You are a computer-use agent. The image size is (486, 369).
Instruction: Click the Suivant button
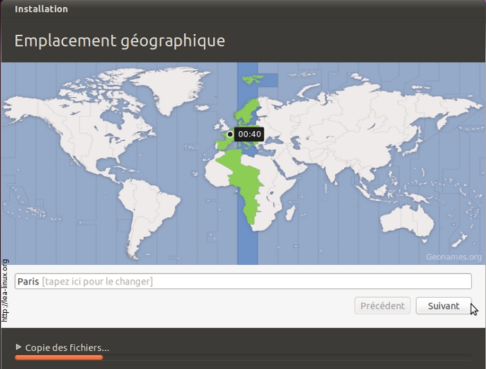tap(444, 306)
